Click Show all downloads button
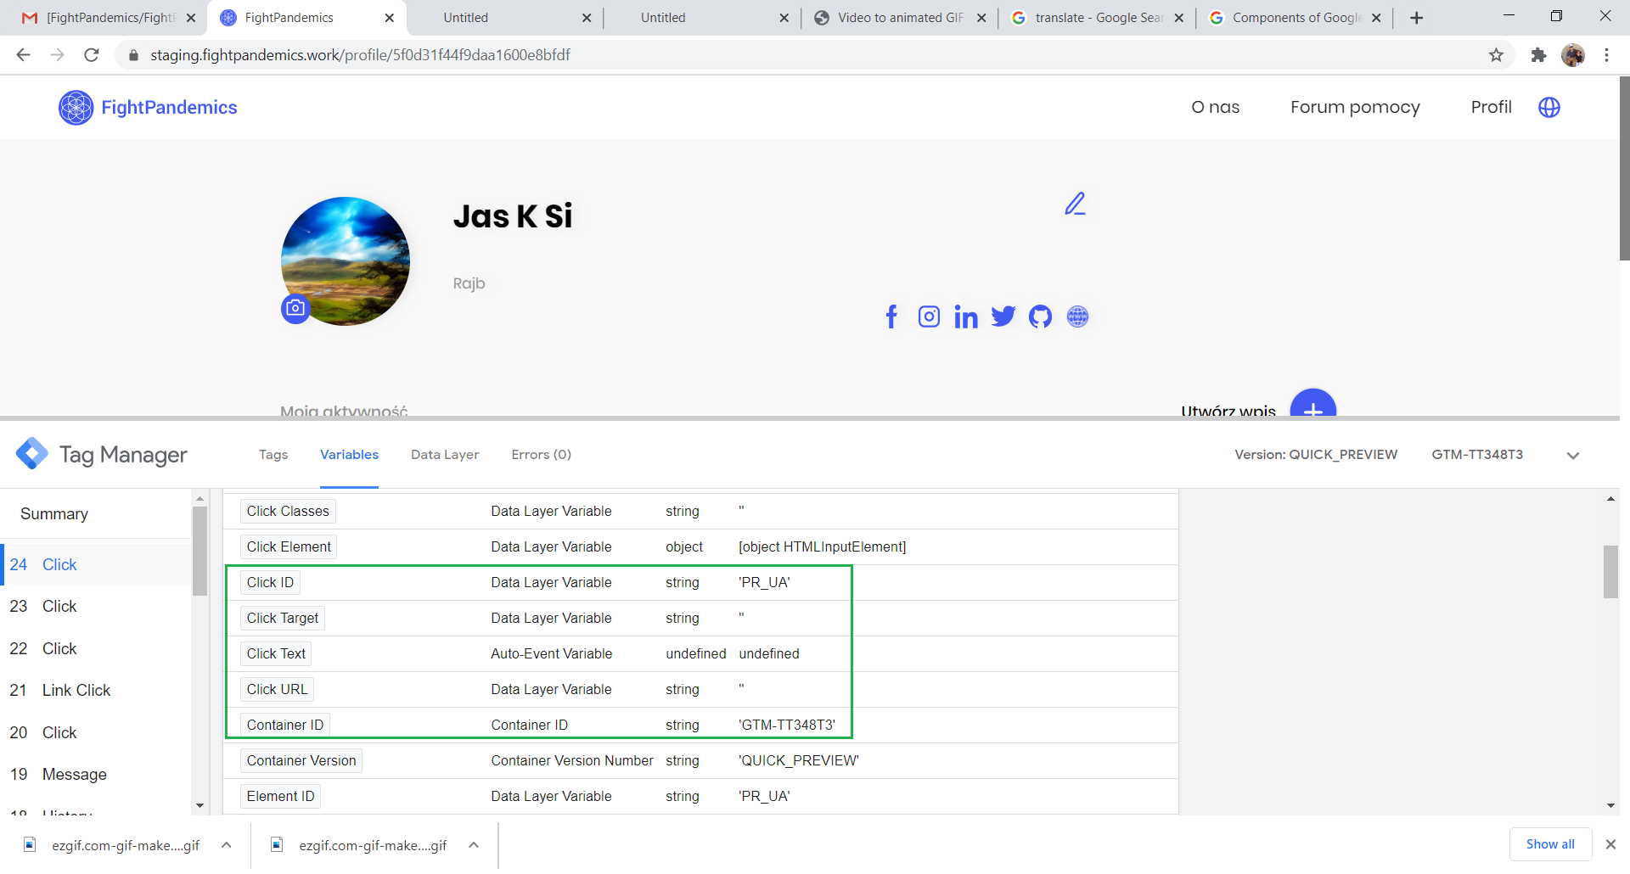The height and width of the screenshot is (874, 1630). tap(1550, 844)
